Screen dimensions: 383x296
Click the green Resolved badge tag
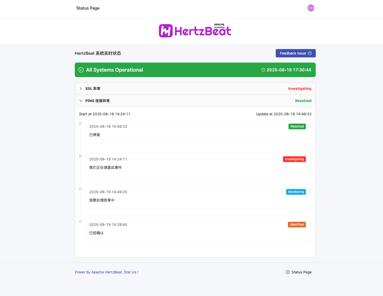297,126
